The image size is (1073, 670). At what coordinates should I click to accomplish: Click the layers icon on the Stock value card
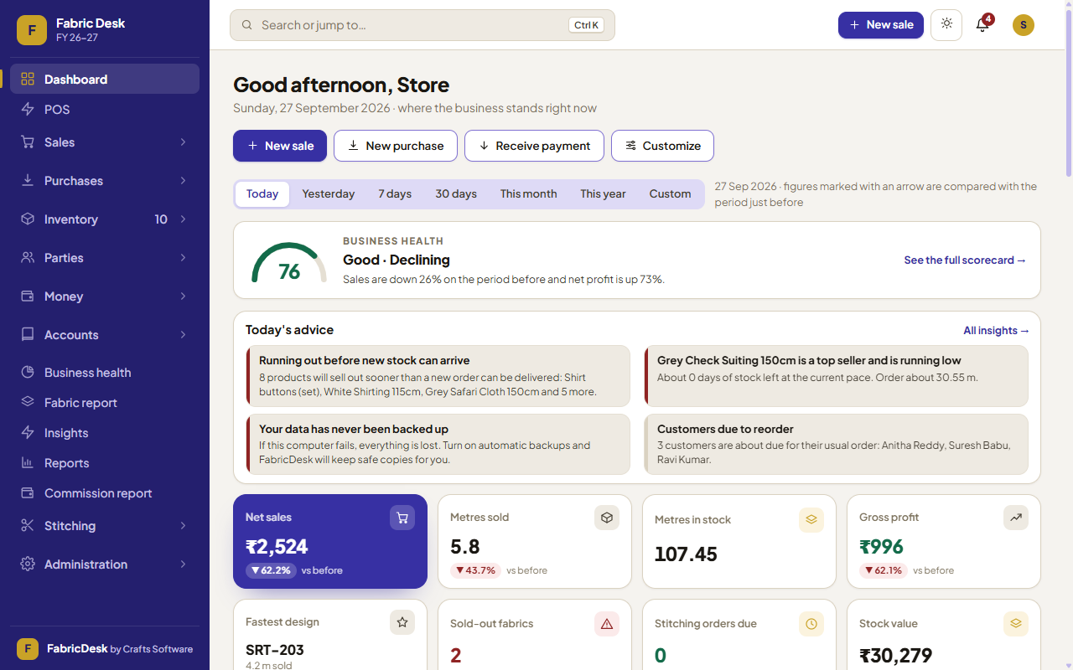pos(1016,623)
